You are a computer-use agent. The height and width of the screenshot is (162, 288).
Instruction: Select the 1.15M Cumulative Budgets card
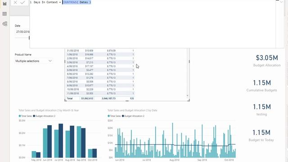tap(262, 86)
